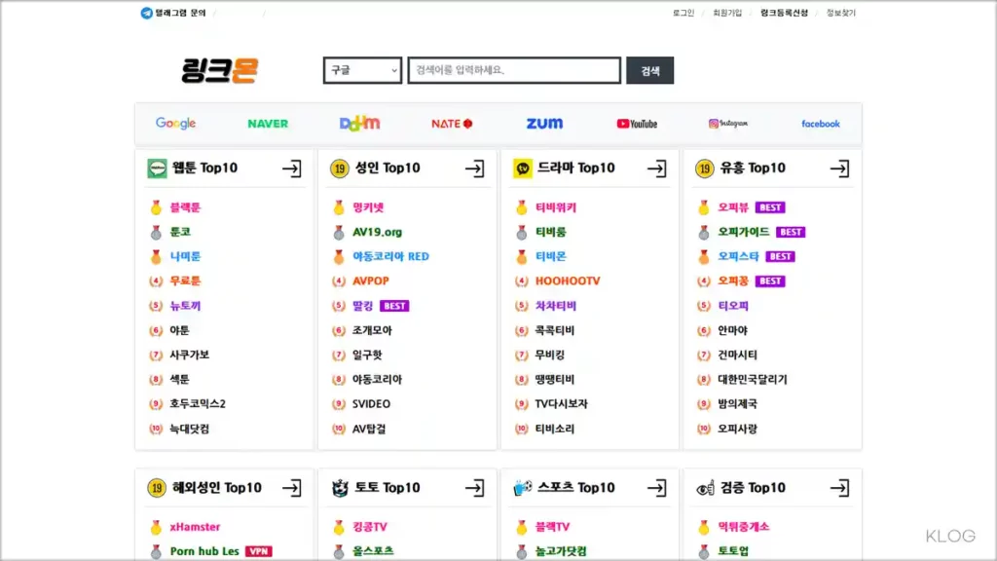Expand 토토 Top10 with its arrow icon
997x561 pixels.
tap(474, 488)
